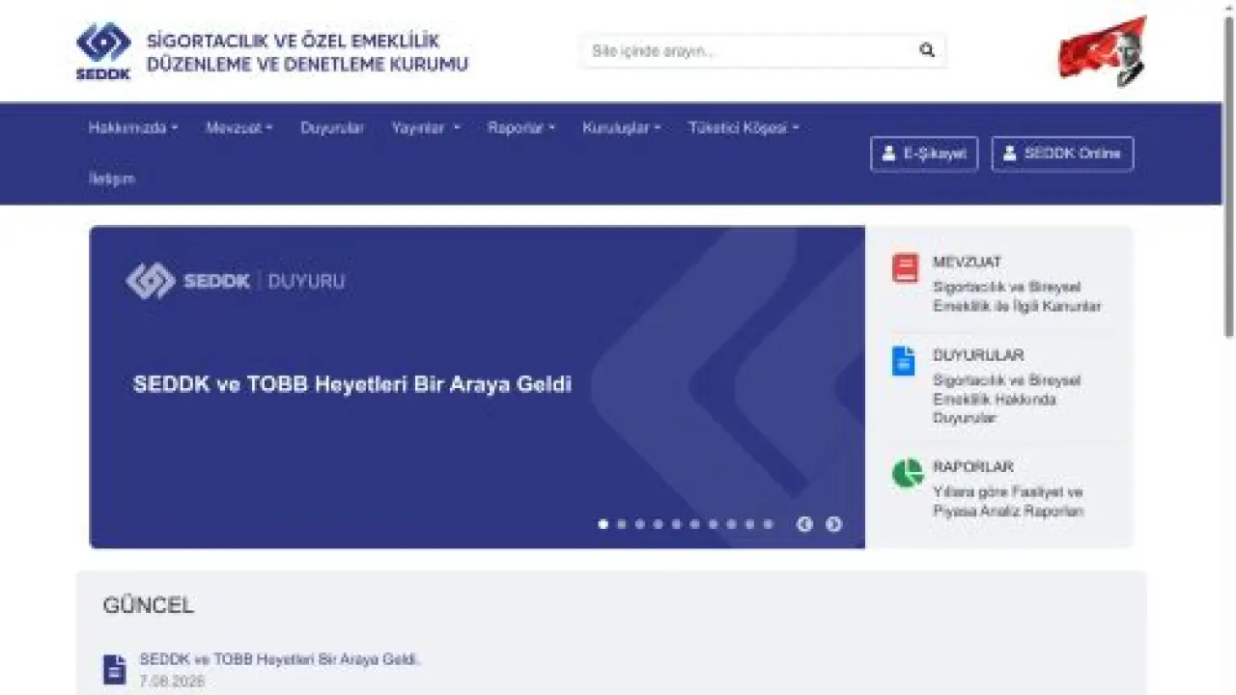1236x695 pixels.
Task: Click the site search input field
Action: click(763, 51)
